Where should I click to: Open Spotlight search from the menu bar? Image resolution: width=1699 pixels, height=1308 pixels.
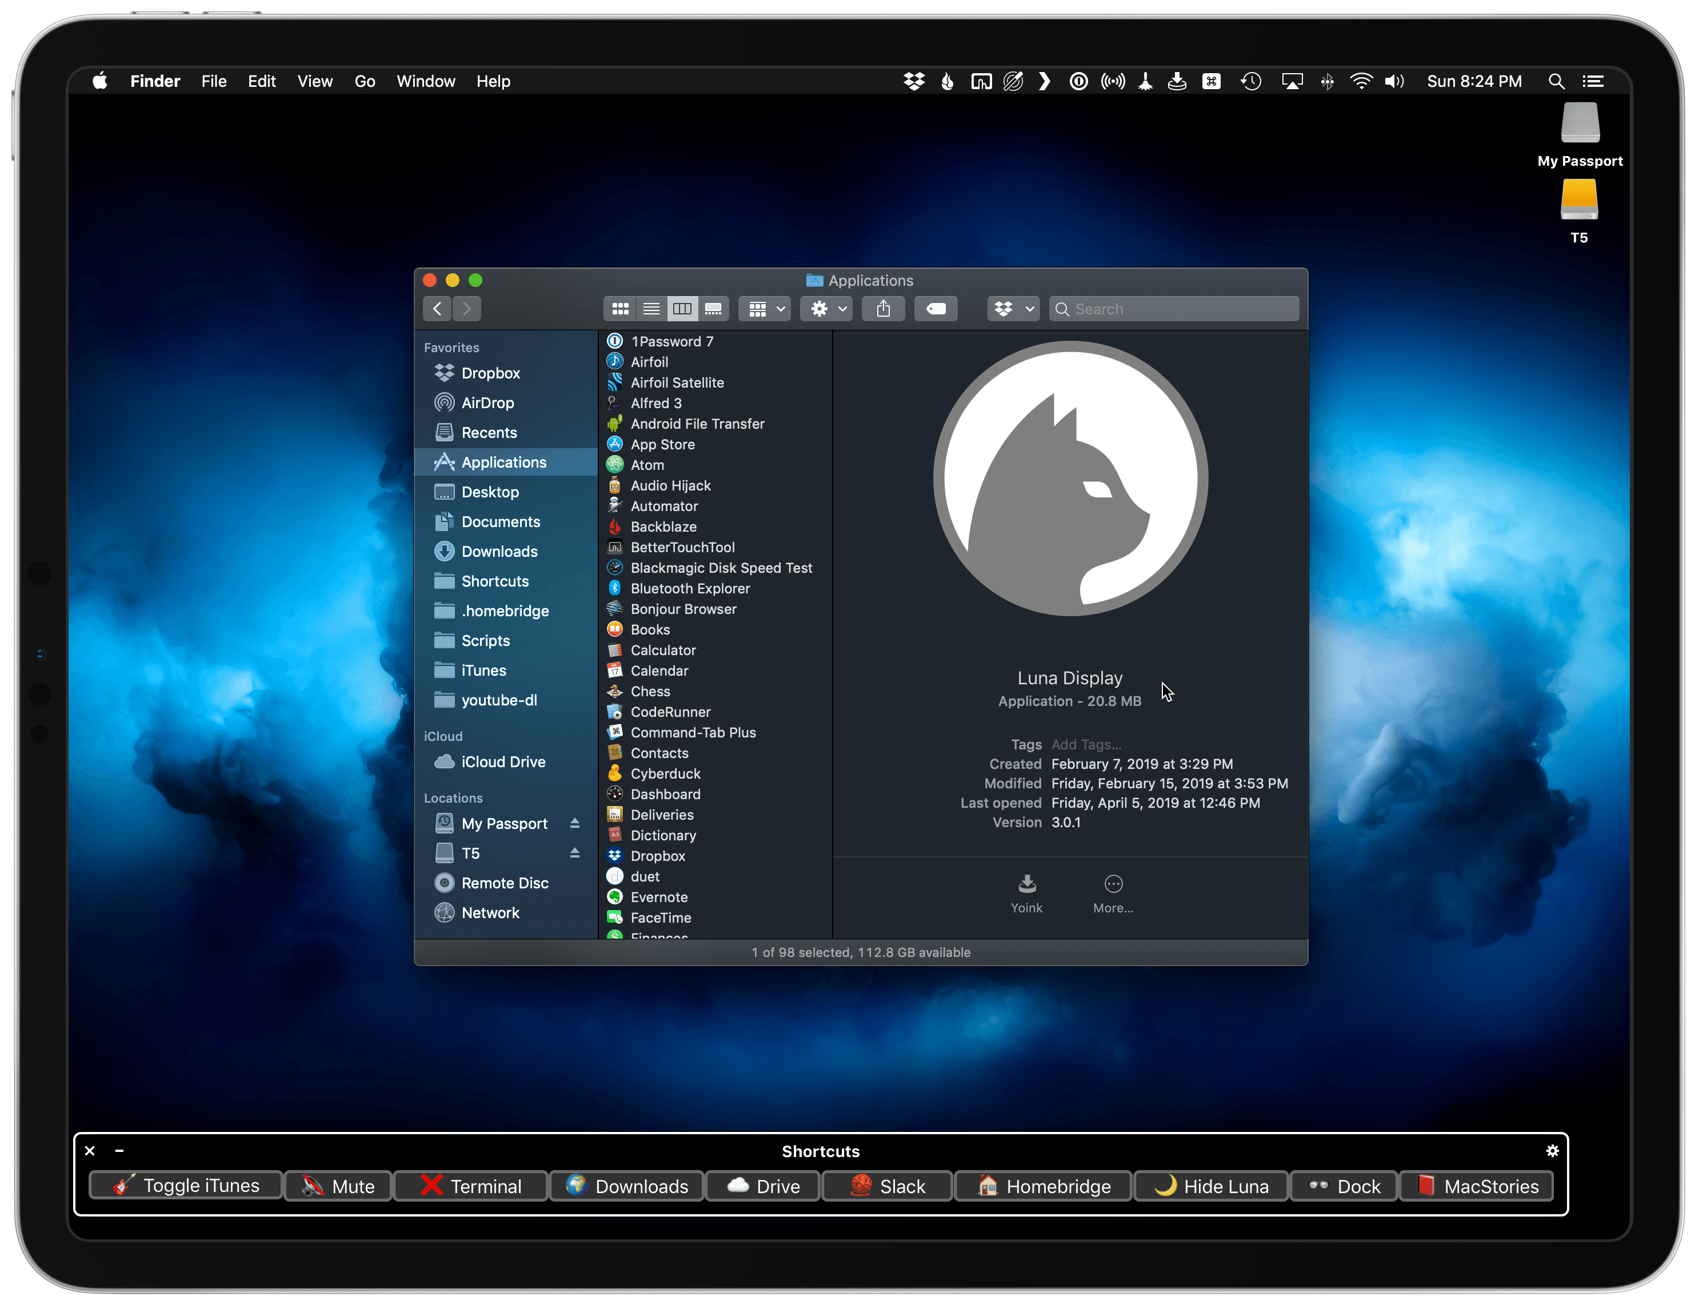click(x=1556, y=81)
